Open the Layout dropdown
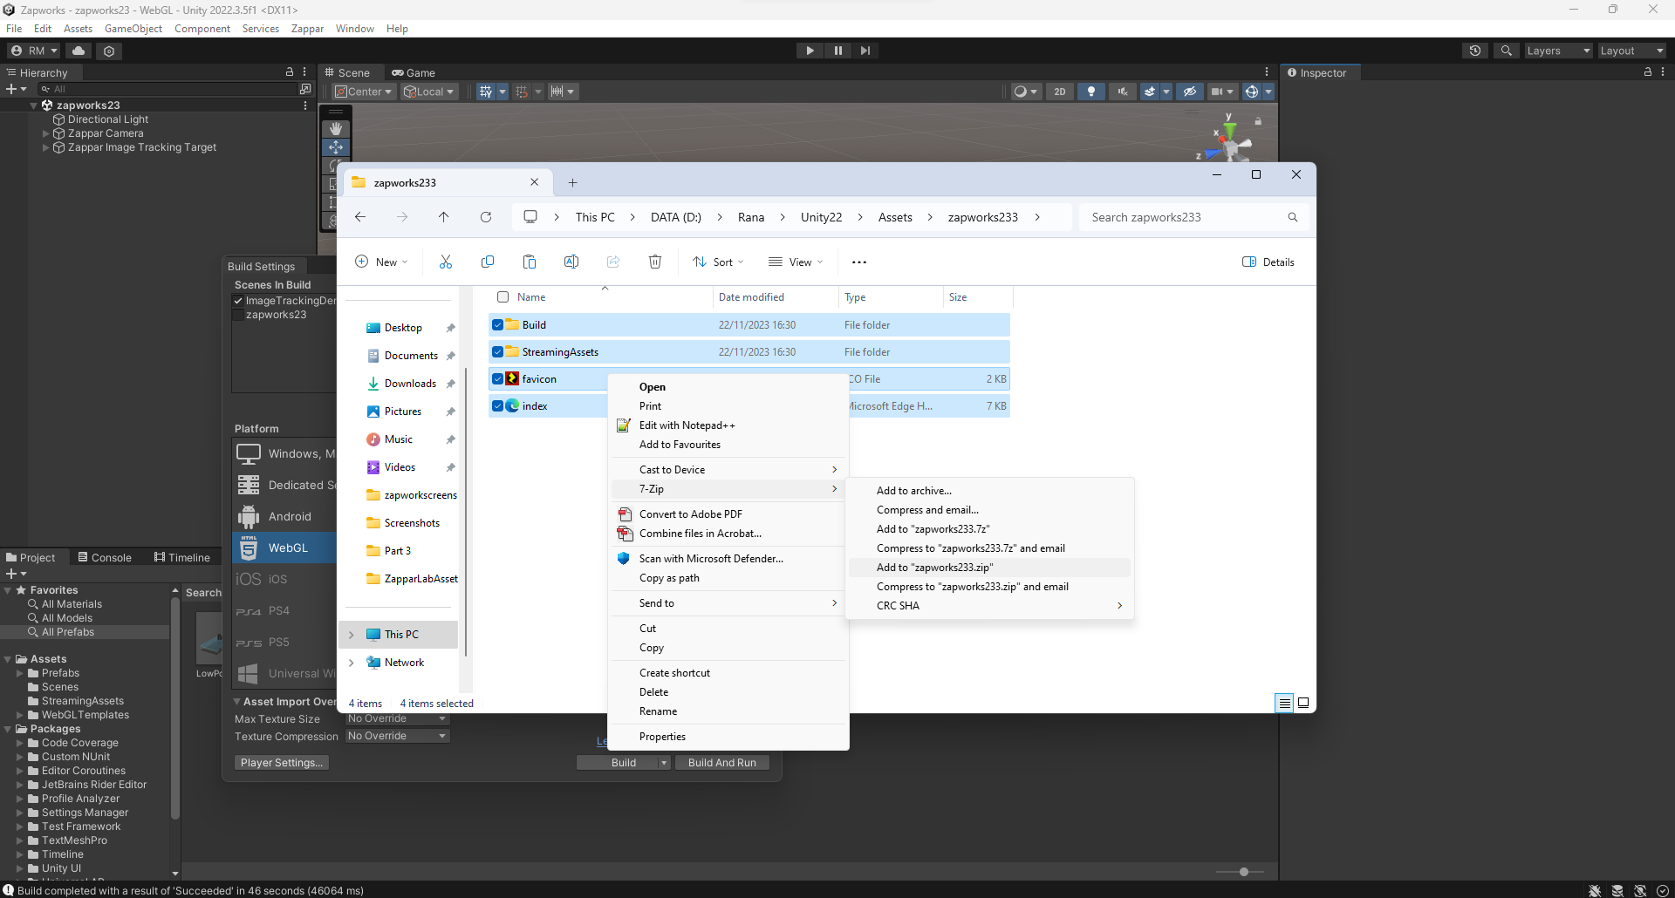This screenshot has width=1675, height=898. (x=1631, y=51)
